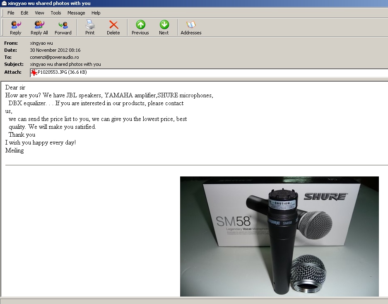Forward this message using the Forward icon

click(x=63, y=27)
